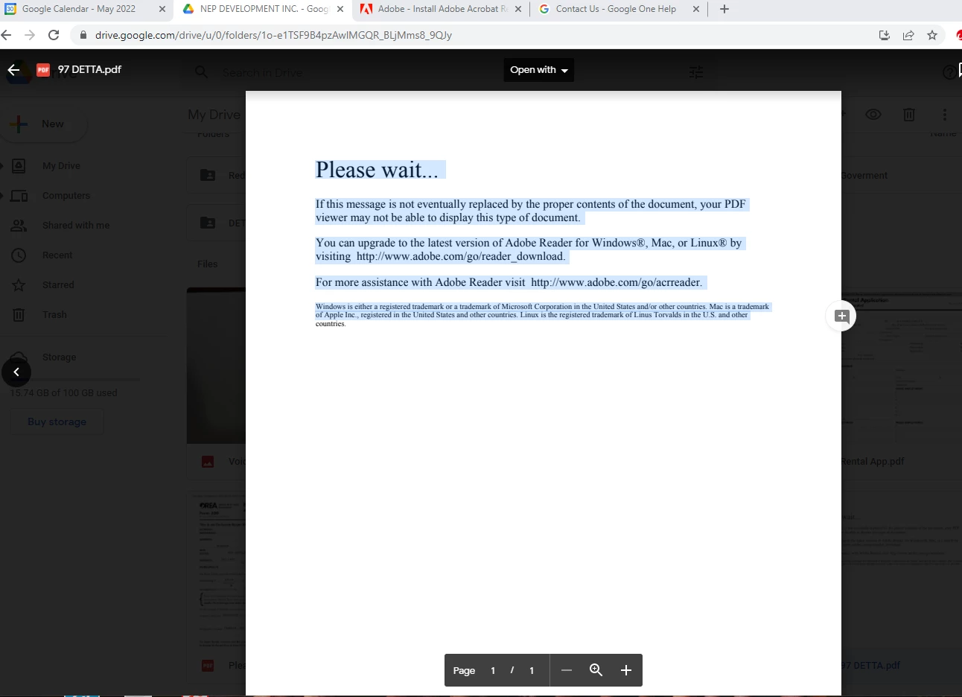Click the address bar URL
The height and width of the screenshot is (697, 962).
point(273,35)
